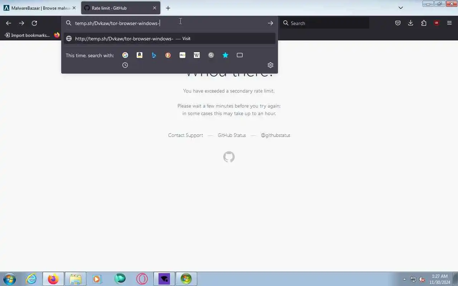Launch Opera browser from the taskbar
This screenshot has height=286, width=458.
(x=142, y=279)
